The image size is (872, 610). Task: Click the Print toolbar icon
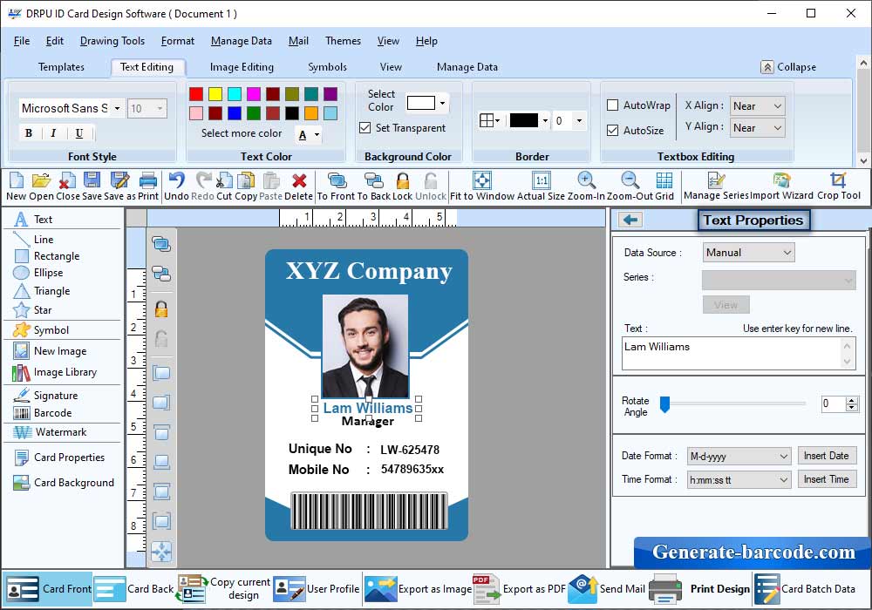coord(148,180)
